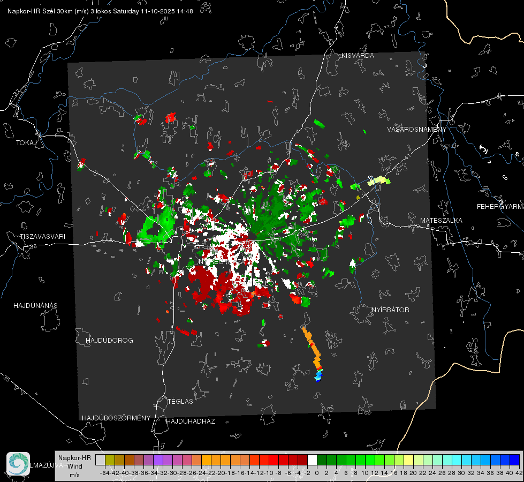Click the road number 35 label
Image resolution: width=524 pixels, height=482 pixels.
click(7, 378)
